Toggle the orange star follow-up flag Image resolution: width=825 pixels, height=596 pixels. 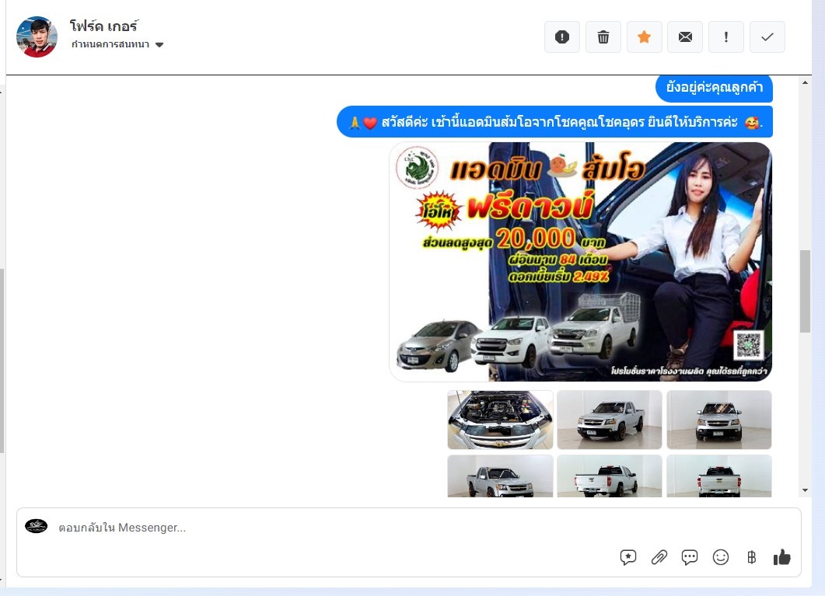(x=644, y=37)
